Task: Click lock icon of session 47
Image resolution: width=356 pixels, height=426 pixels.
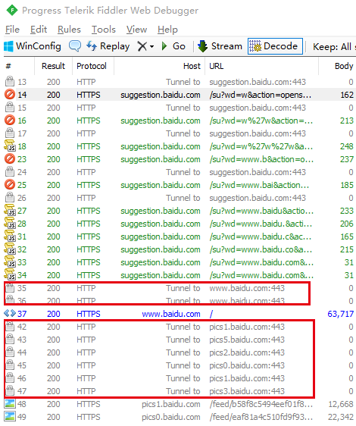Action: pyautogui.click(x=10, y=390)
